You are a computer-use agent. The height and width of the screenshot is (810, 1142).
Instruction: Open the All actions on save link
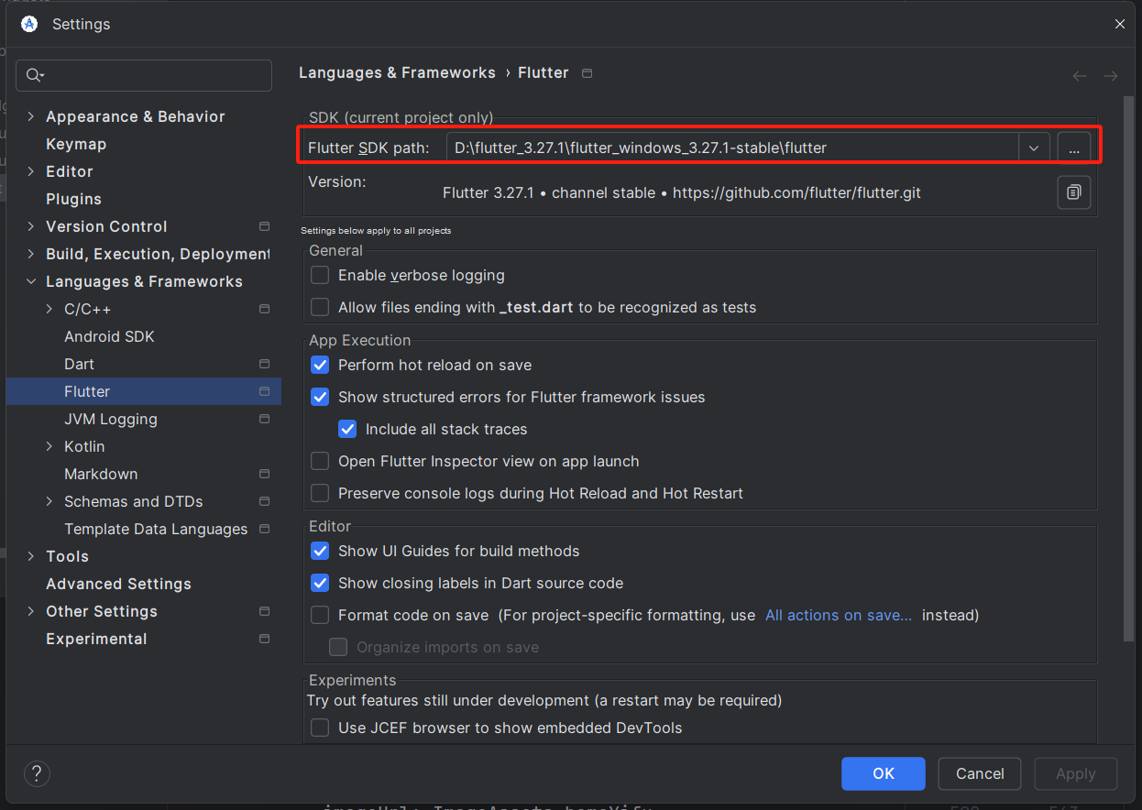pos(839,615)
